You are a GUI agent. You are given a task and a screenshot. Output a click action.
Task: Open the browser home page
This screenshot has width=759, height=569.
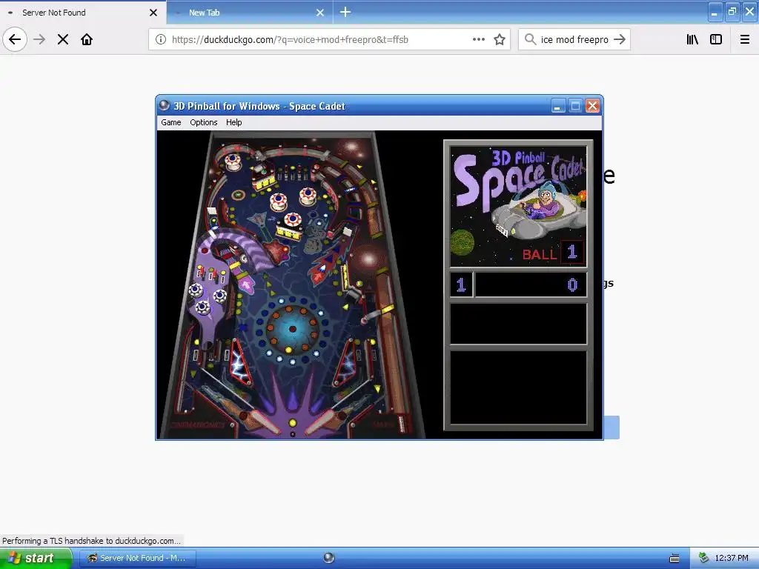tap(87, 40)
